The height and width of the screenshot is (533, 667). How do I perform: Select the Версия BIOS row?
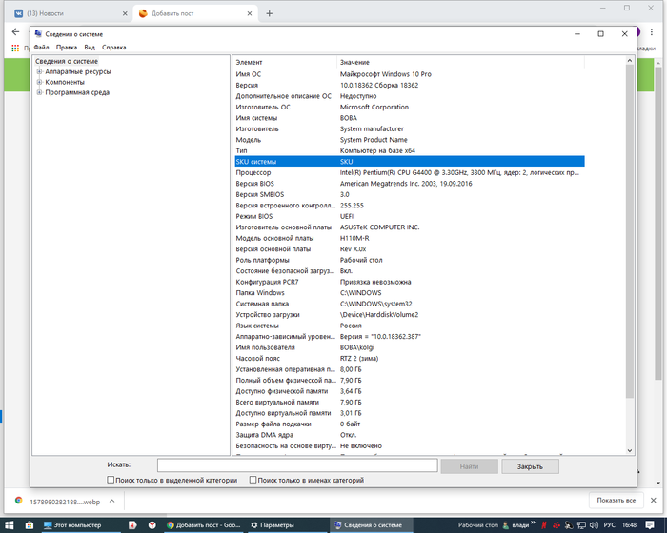click(x=410, y=184)
